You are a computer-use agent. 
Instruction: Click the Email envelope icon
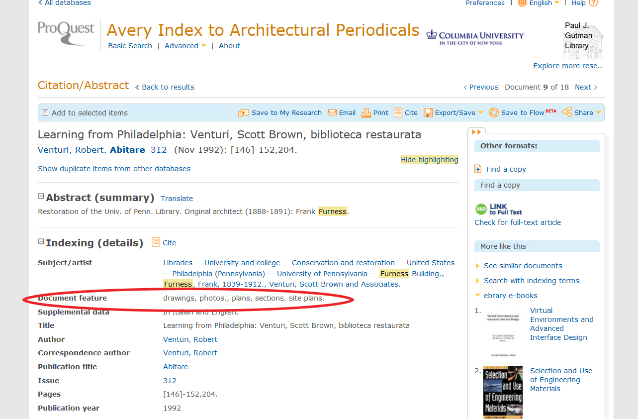click(332, 112)
